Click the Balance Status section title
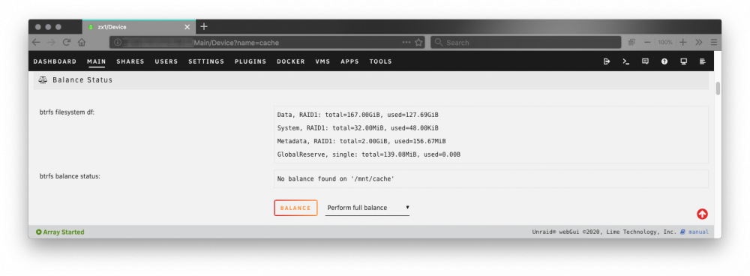750x276 pixels. point(82,80)
